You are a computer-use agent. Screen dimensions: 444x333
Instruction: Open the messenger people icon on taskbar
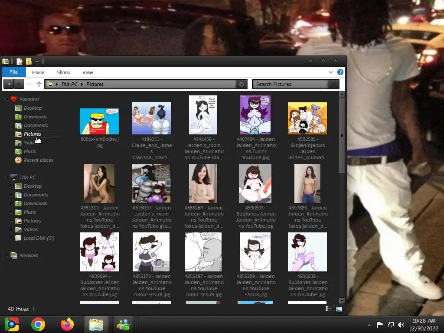pyautogui.click(x=124, y=324)
